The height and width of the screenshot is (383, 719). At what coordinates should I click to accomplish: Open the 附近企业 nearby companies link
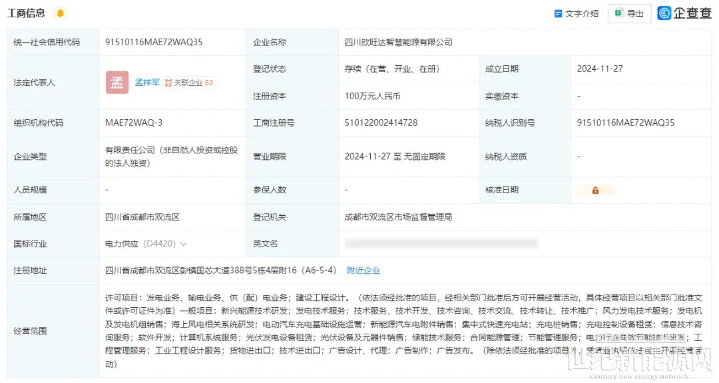pos(363,270)
